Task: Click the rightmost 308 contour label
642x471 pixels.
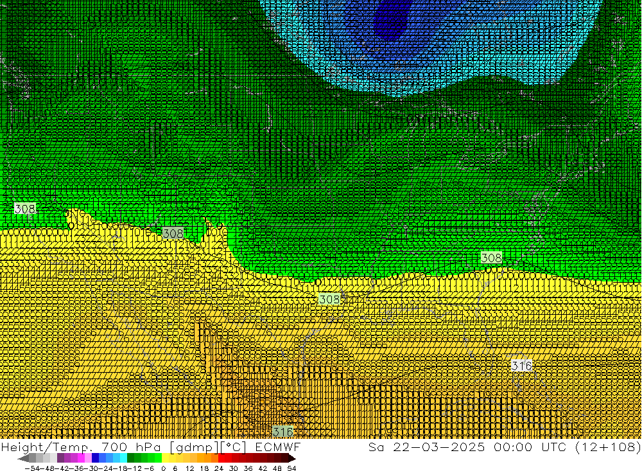Action: (491, 258)
